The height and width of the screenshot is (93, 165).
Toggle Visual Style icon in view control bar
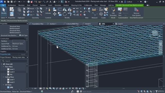pos(44,88)
